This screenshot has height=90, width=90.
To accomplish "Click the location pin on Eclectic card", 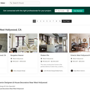I will (x=71, y=58).
